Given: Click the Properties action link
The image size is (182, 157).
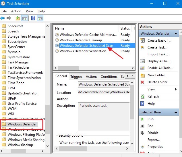Looking at the screenshot, I should (x=155, y=147).
